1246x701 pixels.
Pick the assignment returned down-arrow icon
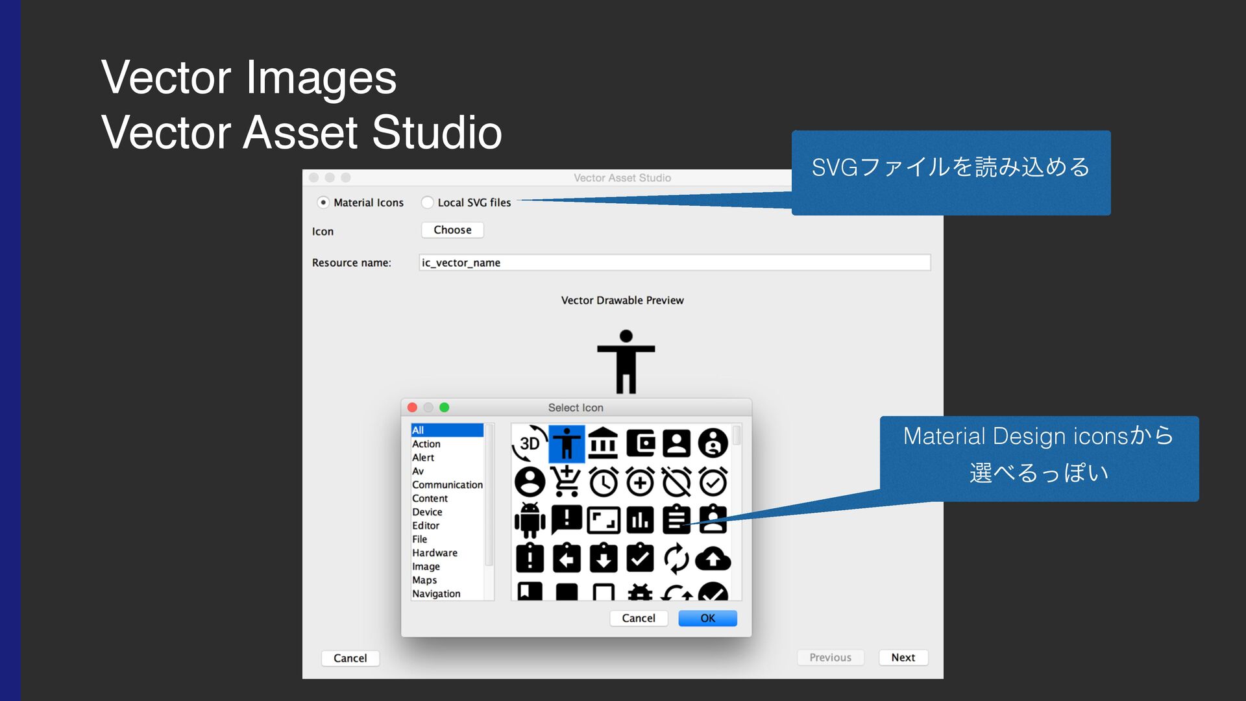pyautogui.click(x=604, y=558)
